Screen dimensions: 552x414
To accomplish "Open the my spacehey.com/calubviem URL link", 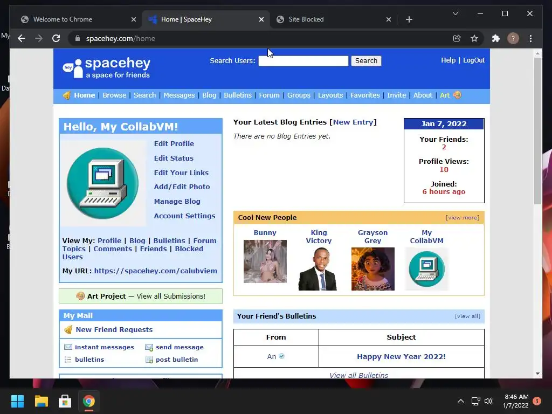I will pos(156,271).
